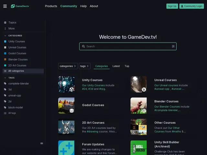Open the Unreal Courses thumbnail
207x155 pixels.
click(138, 84)
